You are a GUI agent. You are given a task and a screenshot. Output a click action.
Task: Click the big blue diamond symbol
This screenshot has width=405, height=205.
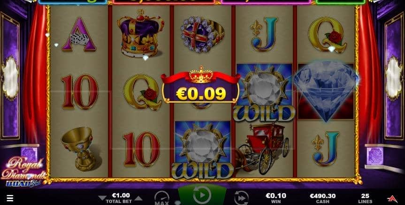[326, 91]
